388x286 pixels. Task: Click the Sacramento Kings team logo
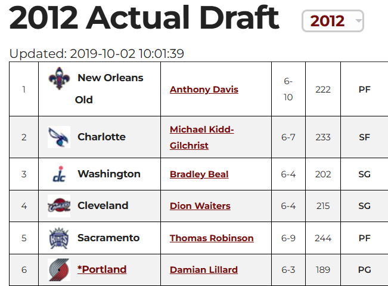click(x=59, y=238)
